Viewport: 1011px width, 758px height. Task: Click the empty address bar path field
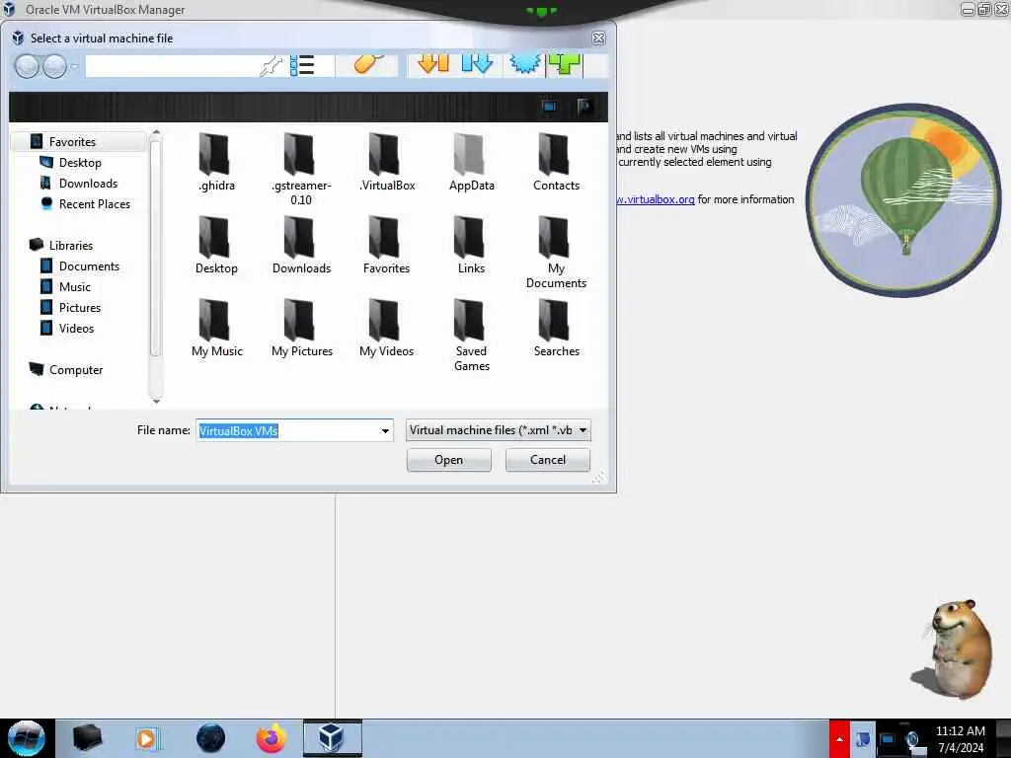point(172,66)
